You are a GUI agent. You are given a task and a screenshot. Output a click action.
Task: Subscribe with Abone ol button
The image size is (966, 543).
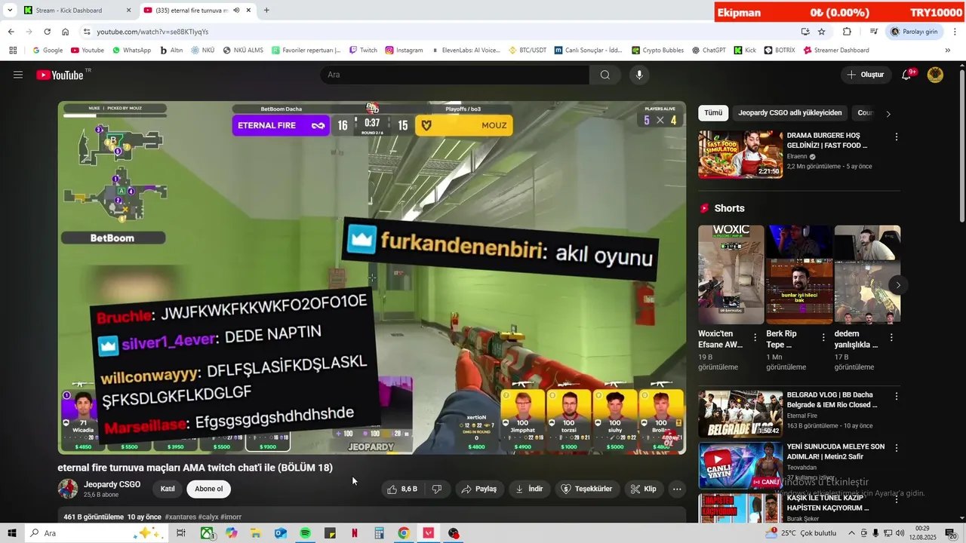(209, 489)
